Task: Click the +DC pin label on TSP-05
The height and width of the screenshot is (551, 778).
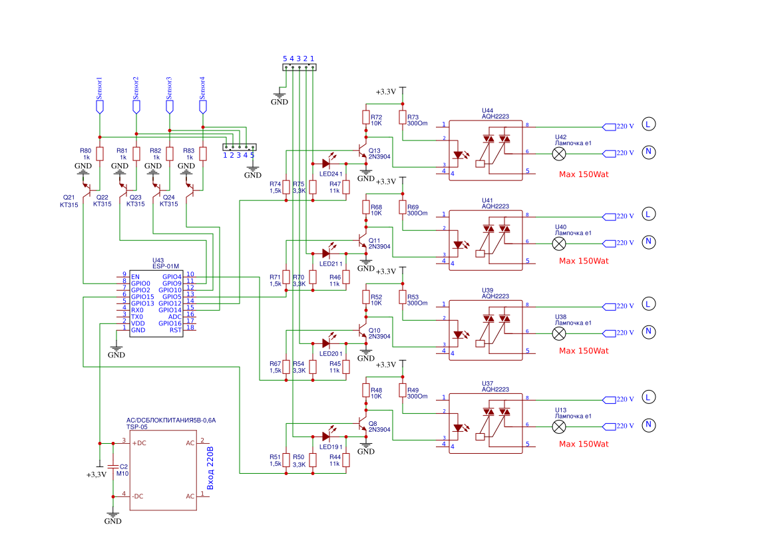Action: 139,443
